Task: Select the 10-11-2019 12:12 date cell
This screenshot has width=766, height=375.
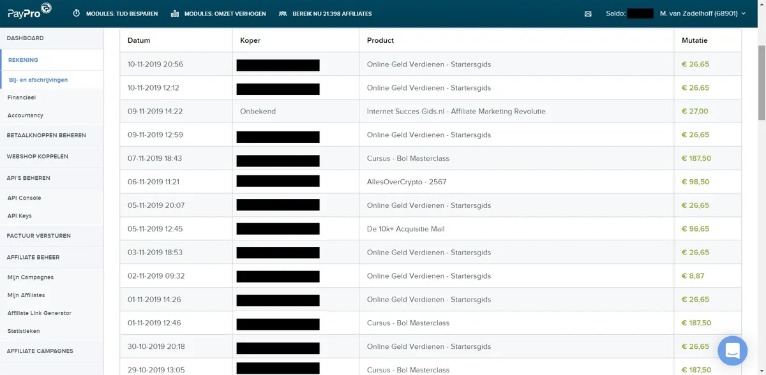Action: coord(153,88)
